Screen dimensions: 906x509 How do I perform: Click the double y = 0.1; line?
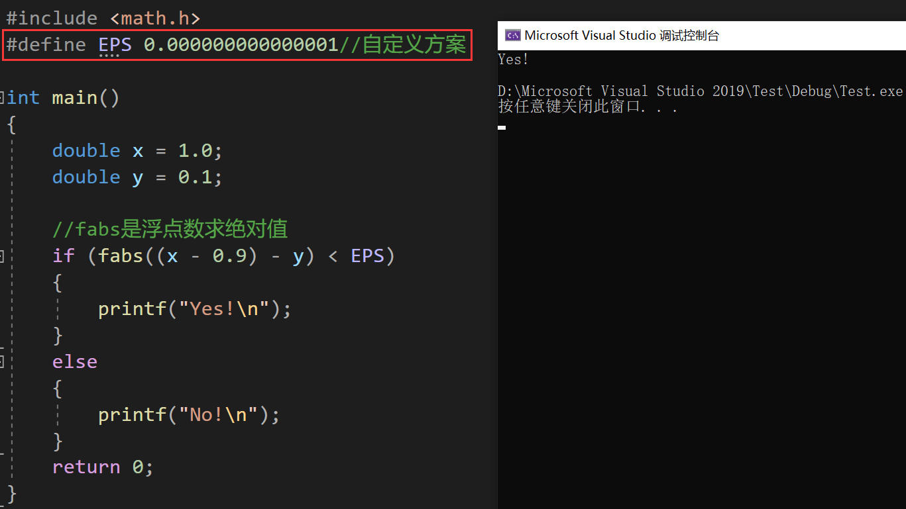point(137,177)
